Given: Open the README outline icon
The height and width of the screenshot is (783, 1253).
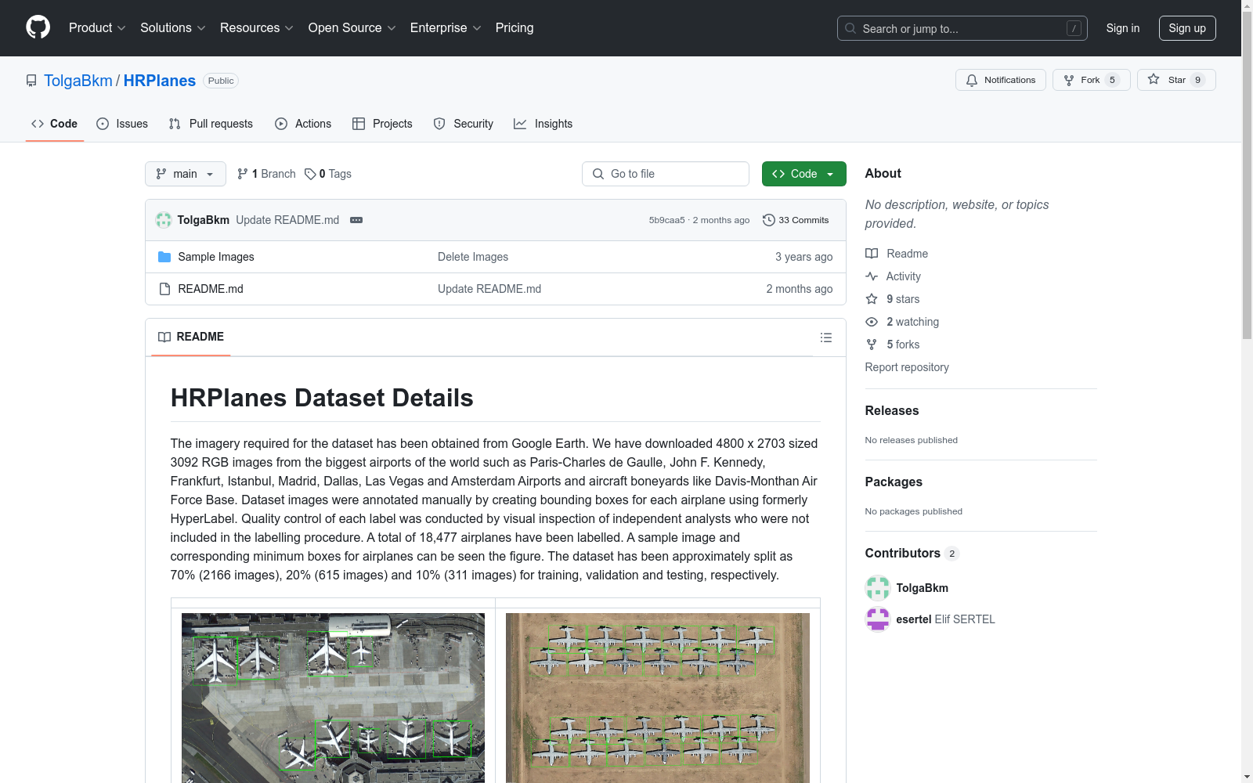Looking at the screenshot, I should tap(825, 337).
